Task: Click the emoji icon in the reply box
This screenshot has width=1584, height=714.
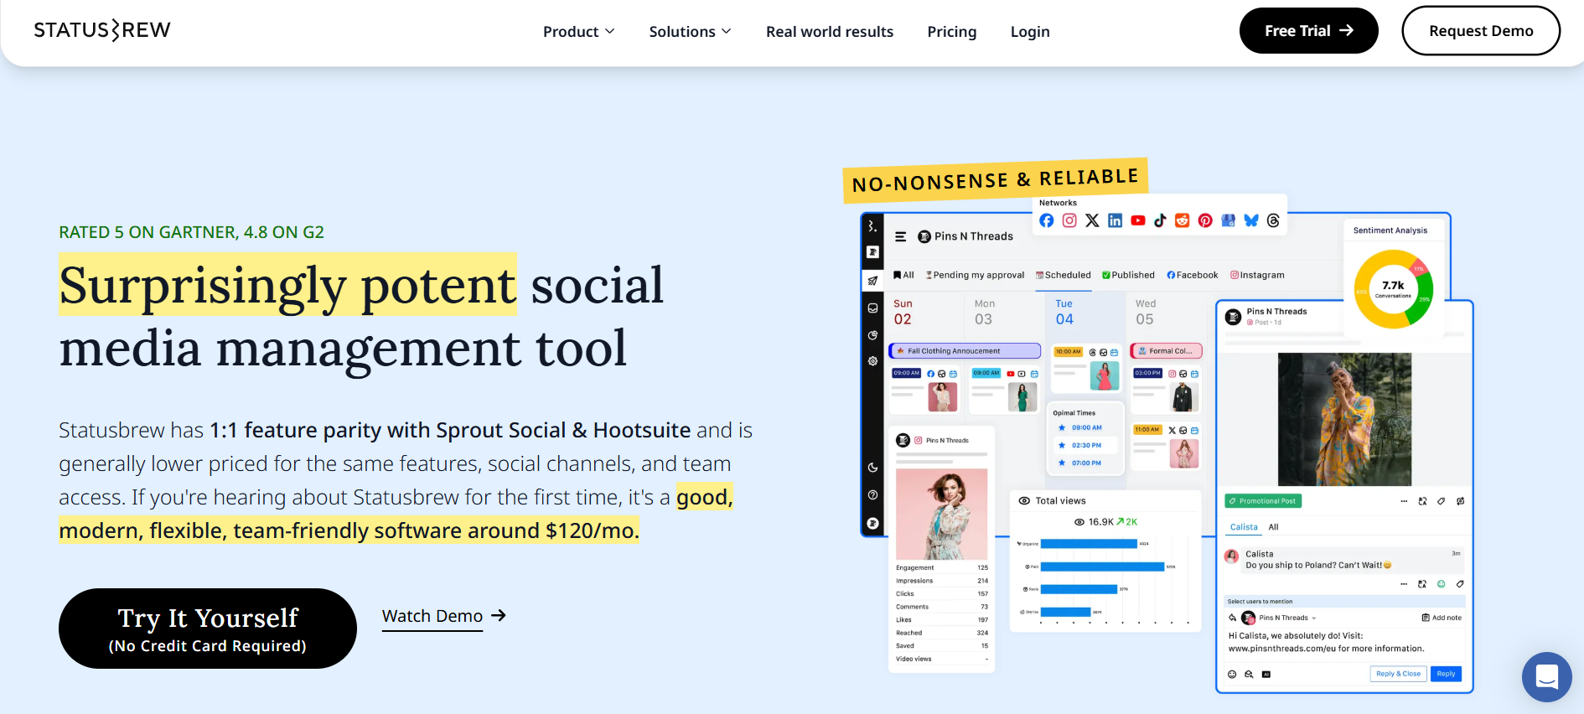Action: 1232,674
